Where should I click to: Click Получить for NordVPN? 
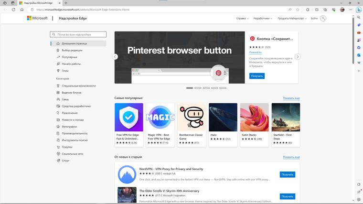288,174
